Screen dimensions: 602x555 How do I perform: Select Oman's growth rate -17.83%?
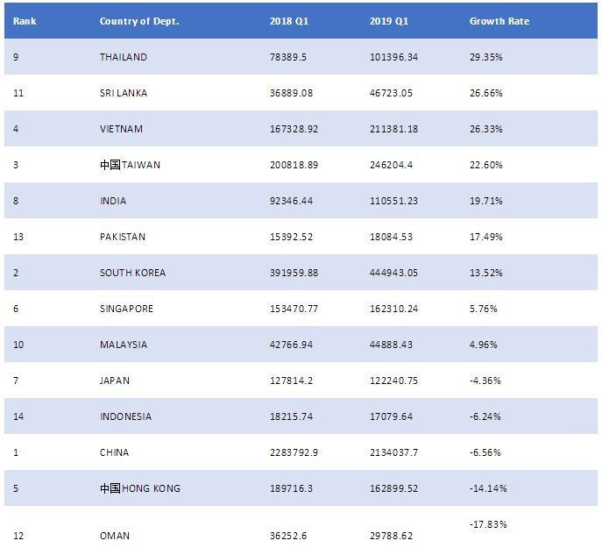point(489,524)
